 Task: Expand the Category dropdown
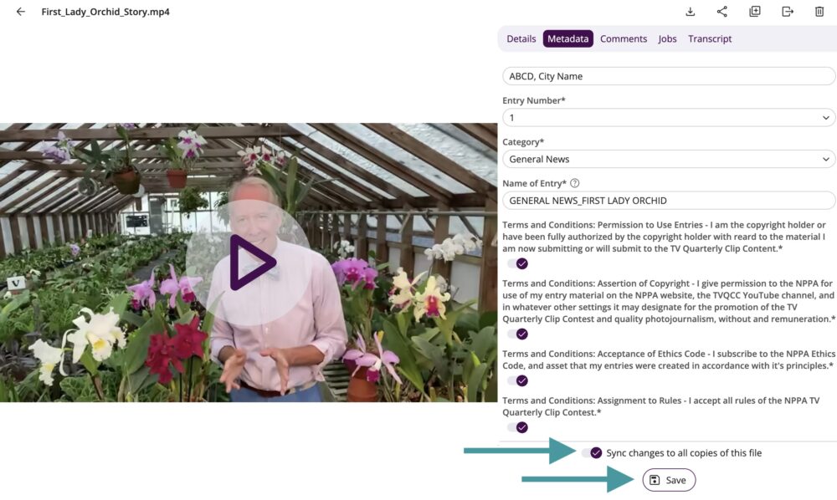coord(668,159)
